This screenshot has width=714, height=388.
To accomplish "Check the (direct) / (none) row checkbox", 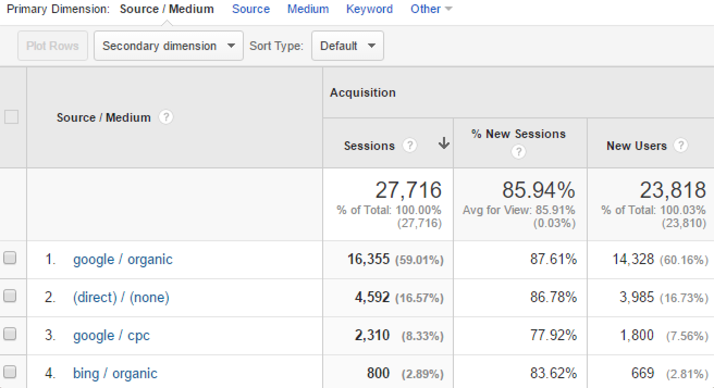I will (10, 297).
